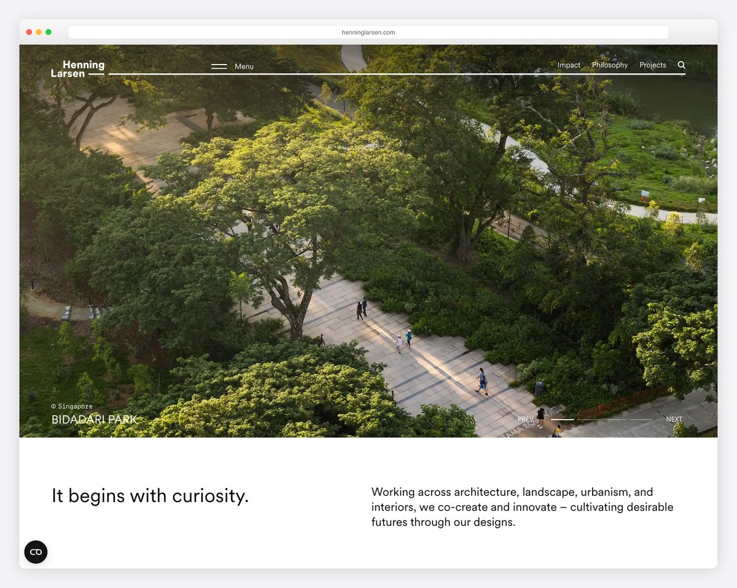Viewport: 737px width, 588px height.
Task: Focus the henninglarsen.com address bar
Action: [x=368, y=32]
